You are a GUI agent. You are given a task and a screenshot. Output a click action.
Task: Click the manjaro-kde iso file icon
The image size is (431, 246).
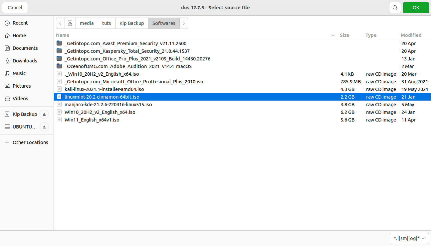click(x=59, y=104)
